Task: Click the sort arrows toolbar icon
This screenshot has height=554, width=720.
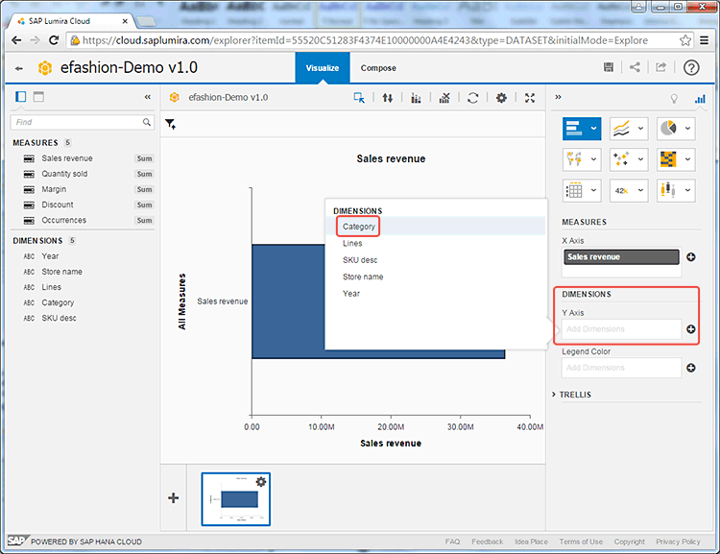Action: click(x=387, y=98)
